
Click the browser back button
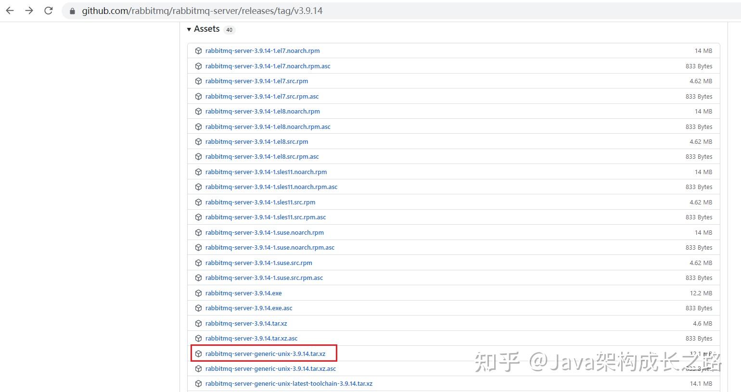(10, 10)
